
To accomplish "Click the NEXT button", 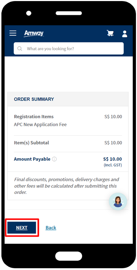I will tap(22, 228).
